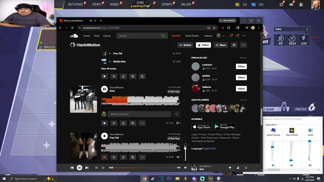Viewport: 324px width, 182px height.
Task: Expand View 16 tracks
Action: pos(109,69)
